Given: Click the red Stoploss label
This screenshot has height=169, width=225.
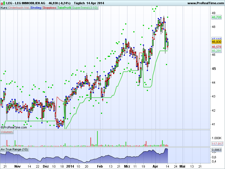Looking at the screenshot, I should 49,8.
